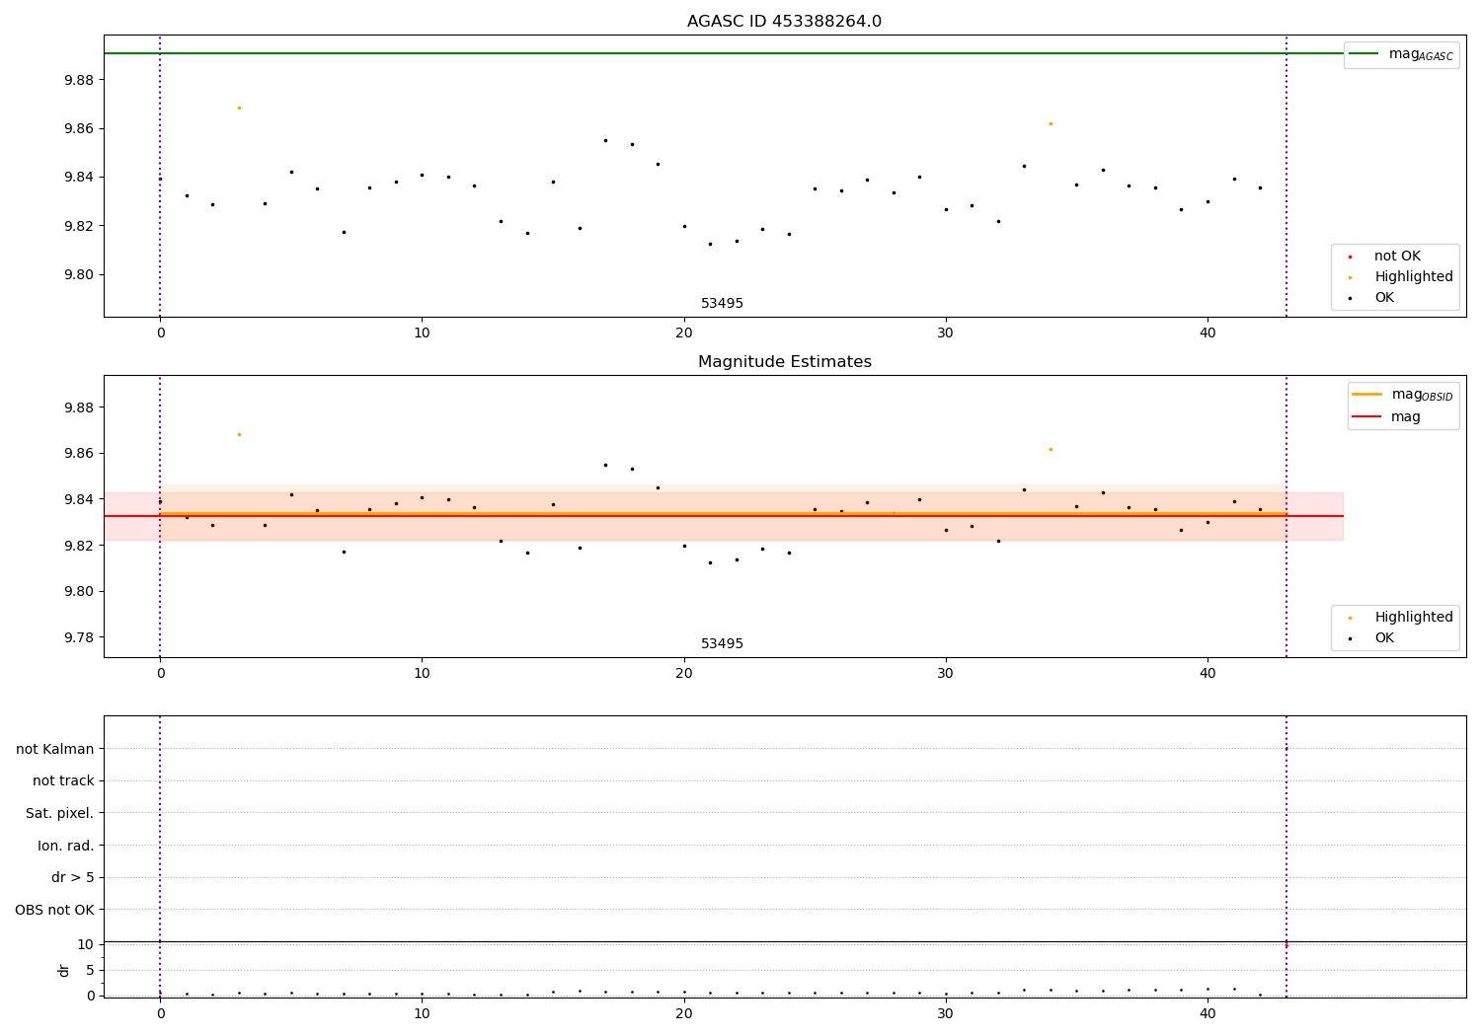Click the 9.78 y-axis tick in middle plot
The image size is (1481, 1036).
coord(79,637)
